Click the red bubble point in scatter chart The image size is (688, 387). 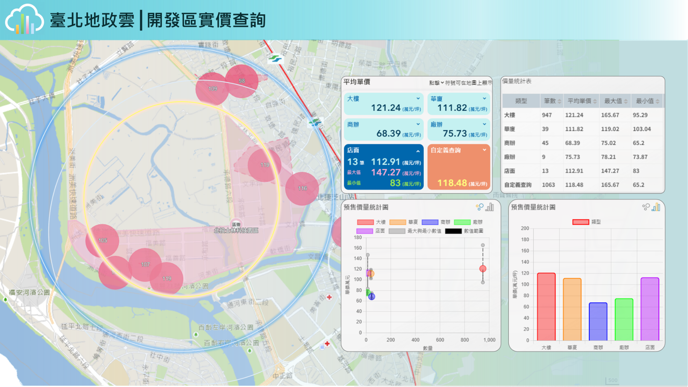pyautogui.click(x=483, y=269)
